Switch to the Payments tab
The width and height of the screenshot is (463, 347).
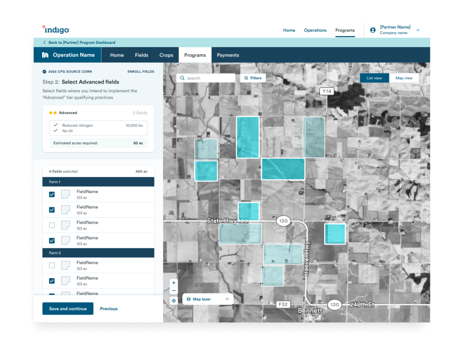(228, 55)
